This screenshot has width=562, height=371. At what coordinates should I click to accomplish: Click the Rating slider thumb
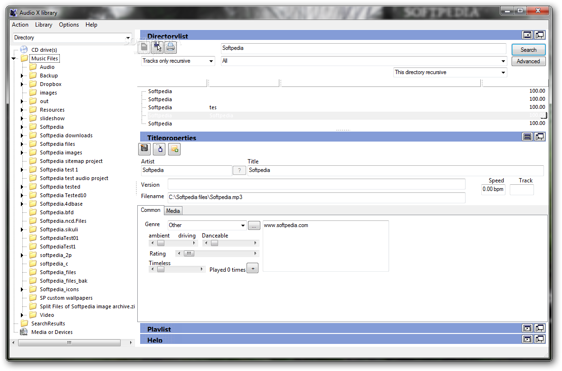[189, 253]
